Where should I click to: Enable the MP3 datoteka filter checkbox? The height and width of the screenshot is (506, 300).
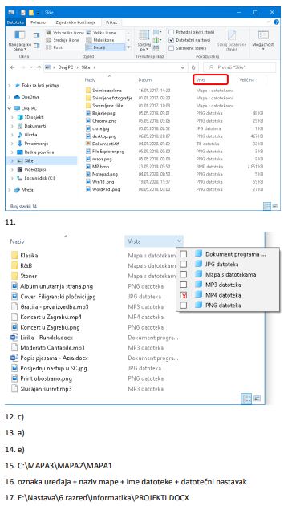tap(184, 285)
